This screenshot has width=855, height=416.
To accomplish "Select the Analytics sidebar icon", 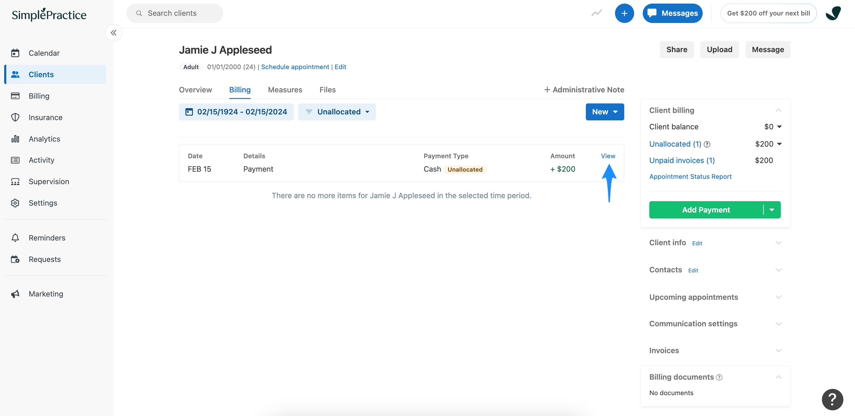I will [x=16, y=139].
